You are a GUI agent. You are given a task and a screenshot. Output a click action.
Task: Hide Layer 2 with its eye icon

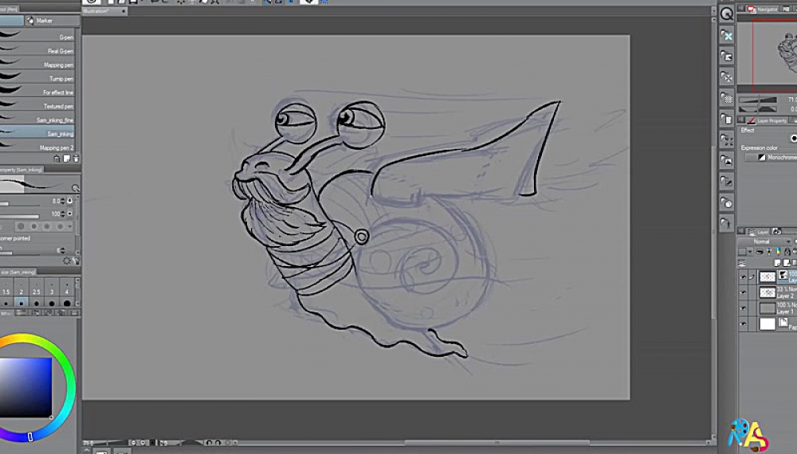744,292
